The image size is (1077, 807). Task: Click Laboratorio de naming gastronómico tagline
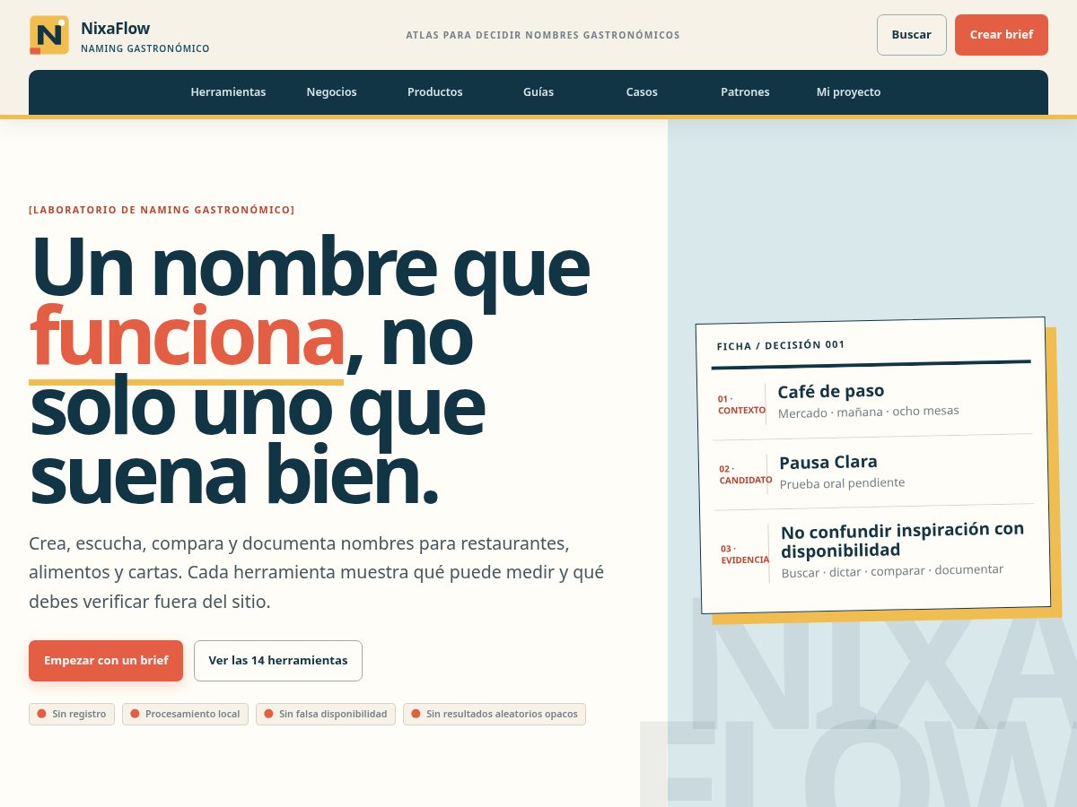pyautogui.click(x=162, y=210)
